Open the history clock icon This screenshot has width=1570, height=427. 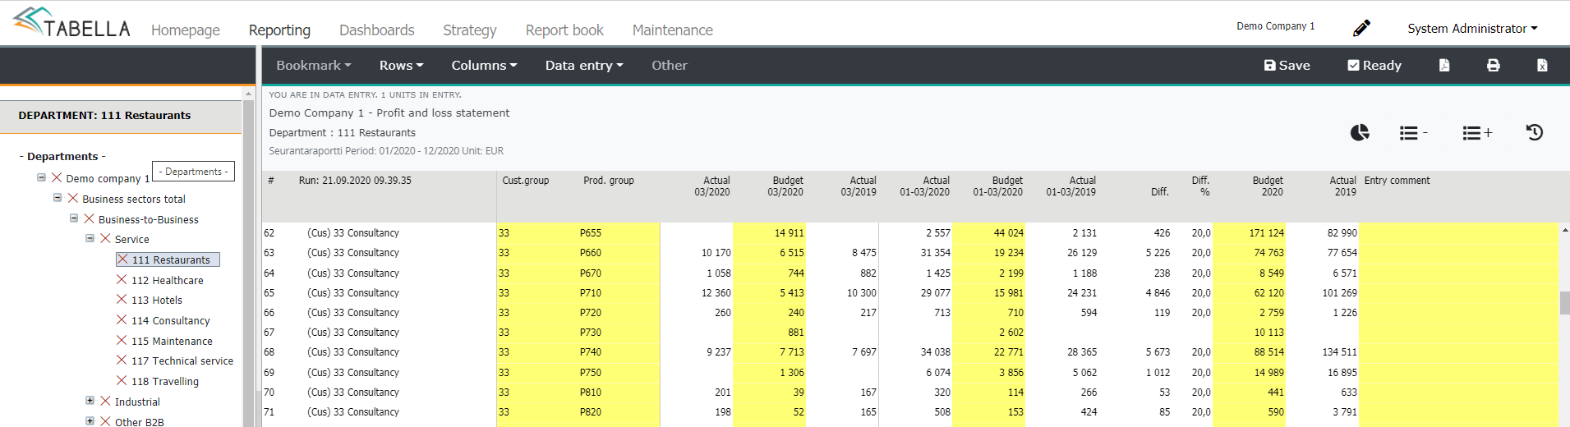1535,132
